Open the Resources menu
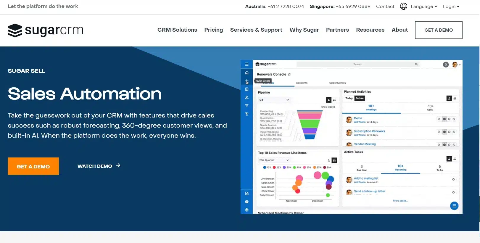Viewport: 480px width, 243px height. (370, 30)
